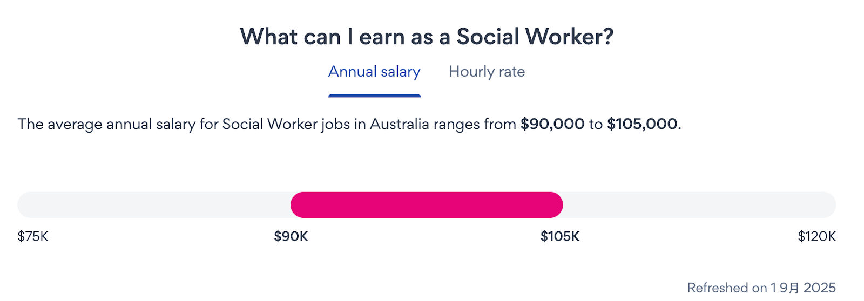Click the $120K maximum label
The image size is (864, 301).
816,236
